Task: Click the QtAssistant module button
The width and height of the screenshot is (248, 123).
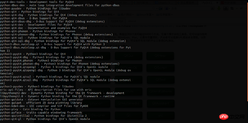Action: click(161, 103)
